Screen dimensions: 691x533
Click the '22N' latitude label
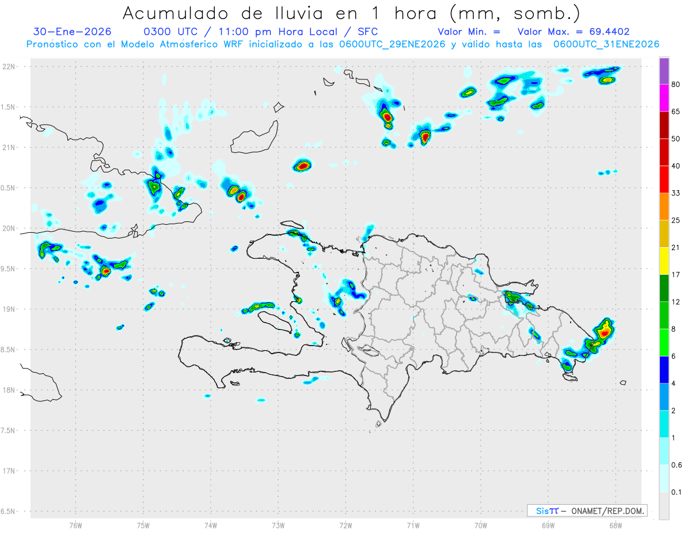(x=8, y=67)
